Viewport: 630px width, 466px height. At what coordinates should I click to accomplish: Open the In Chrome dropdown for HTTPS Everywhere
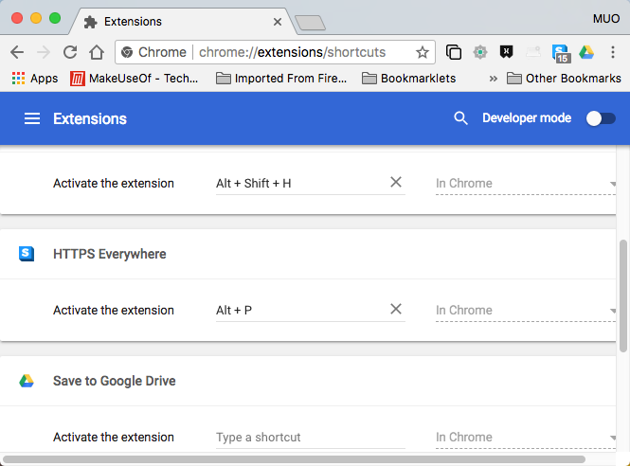click(526, 310)
